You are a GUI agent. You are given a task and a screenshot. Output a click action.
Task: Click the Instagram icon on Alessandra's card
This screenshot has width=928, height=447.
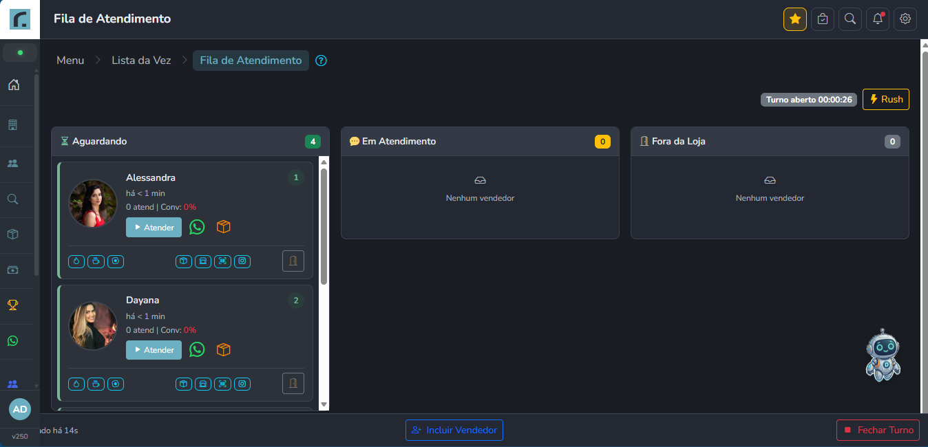[242, 261]
